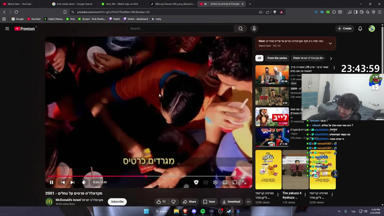384x216 pixels.
Task: Open options for the 28:58 video
Action: click(334, 68)
